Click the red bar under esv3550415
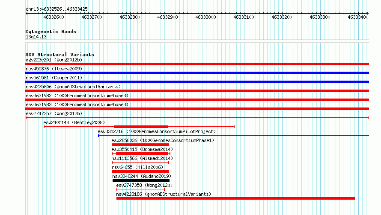 click(x=142, y=154)
